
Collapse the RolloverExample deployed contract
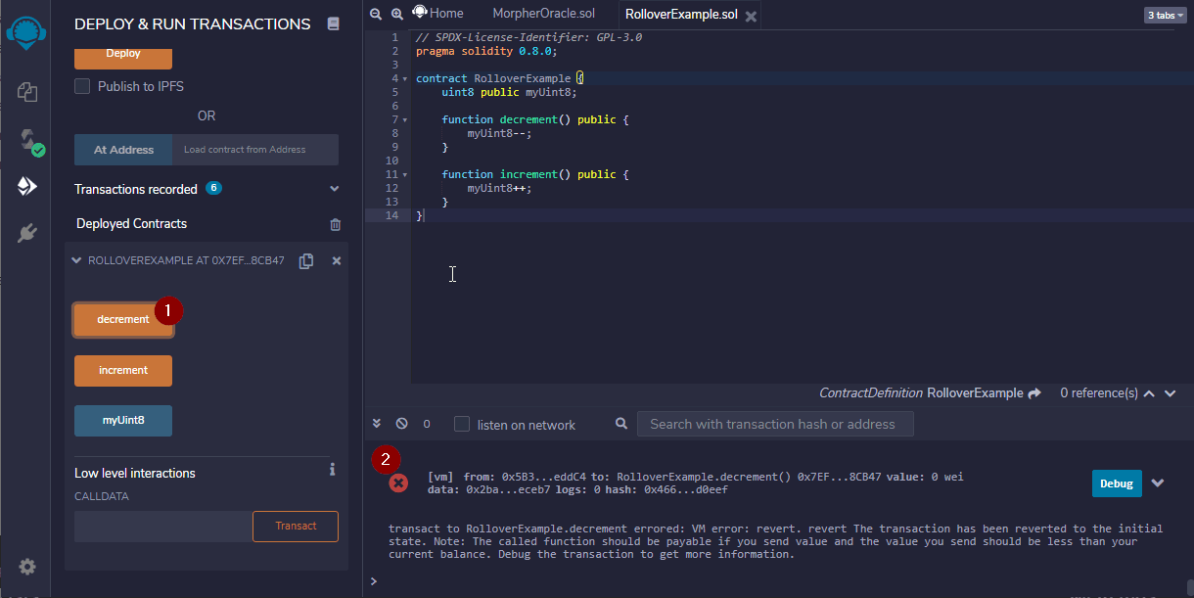point(77,261)
